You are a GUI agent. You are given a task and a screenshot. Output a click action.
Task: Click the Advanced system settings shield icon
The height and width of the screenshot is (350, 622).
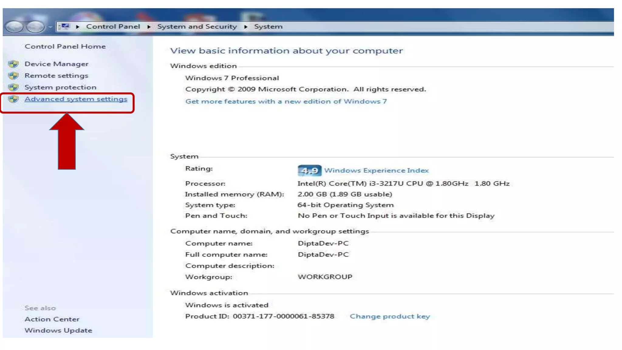[x=13, y=99]
